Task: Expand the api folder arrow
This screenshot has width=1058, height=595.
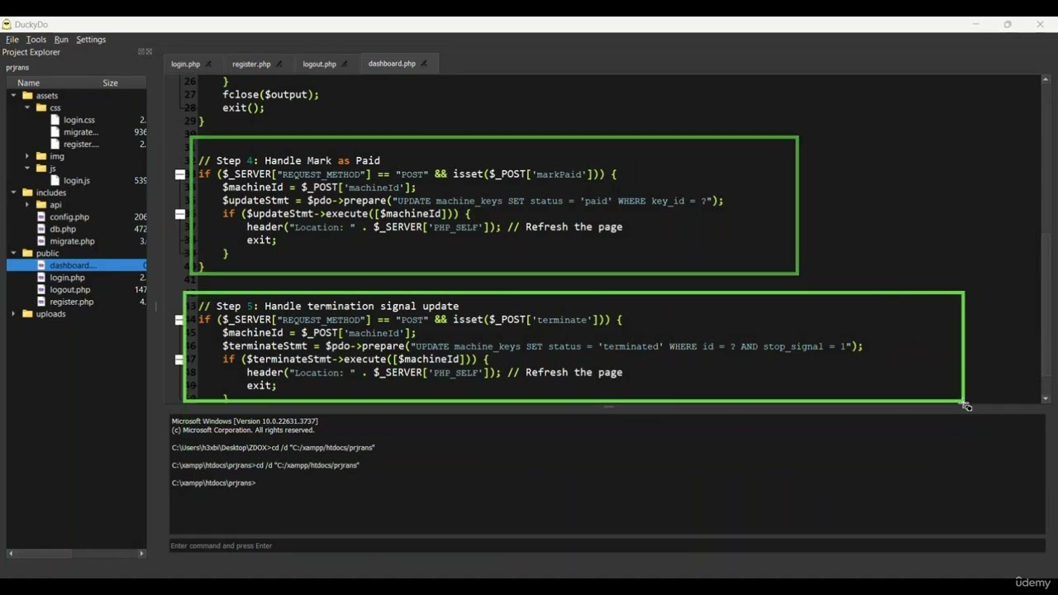Action: click(x=27, y=204)
